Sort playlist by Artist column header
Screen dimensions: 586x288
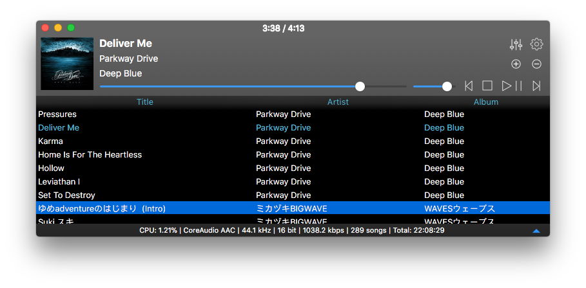click(338, 102)
